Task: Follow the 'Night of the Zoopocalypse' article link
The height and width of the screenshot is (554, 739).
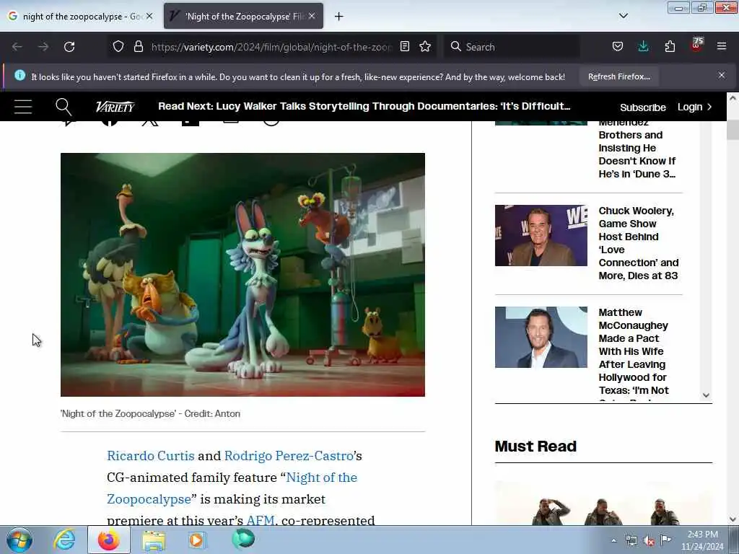Action: [x=232, y=488]
